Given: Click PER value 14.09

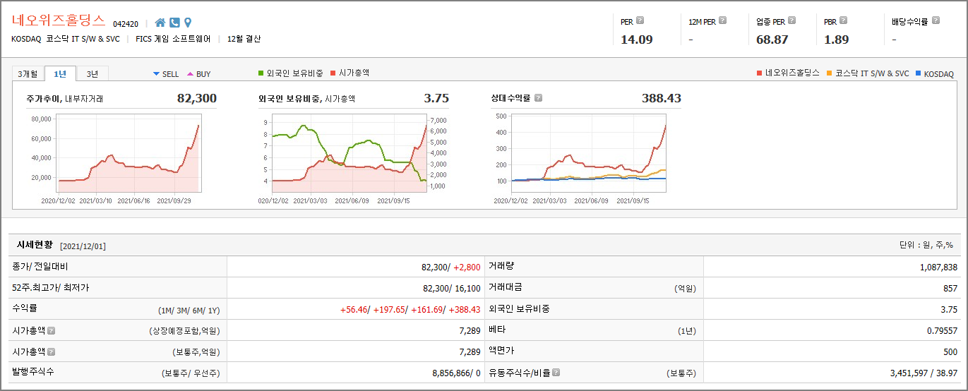Looking at the screenshot, I should click(x=636, y=40).
